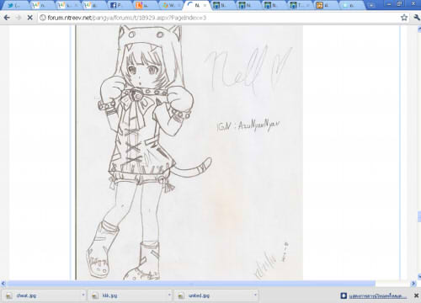Click the show all downloads link

[x=377, y=296]
